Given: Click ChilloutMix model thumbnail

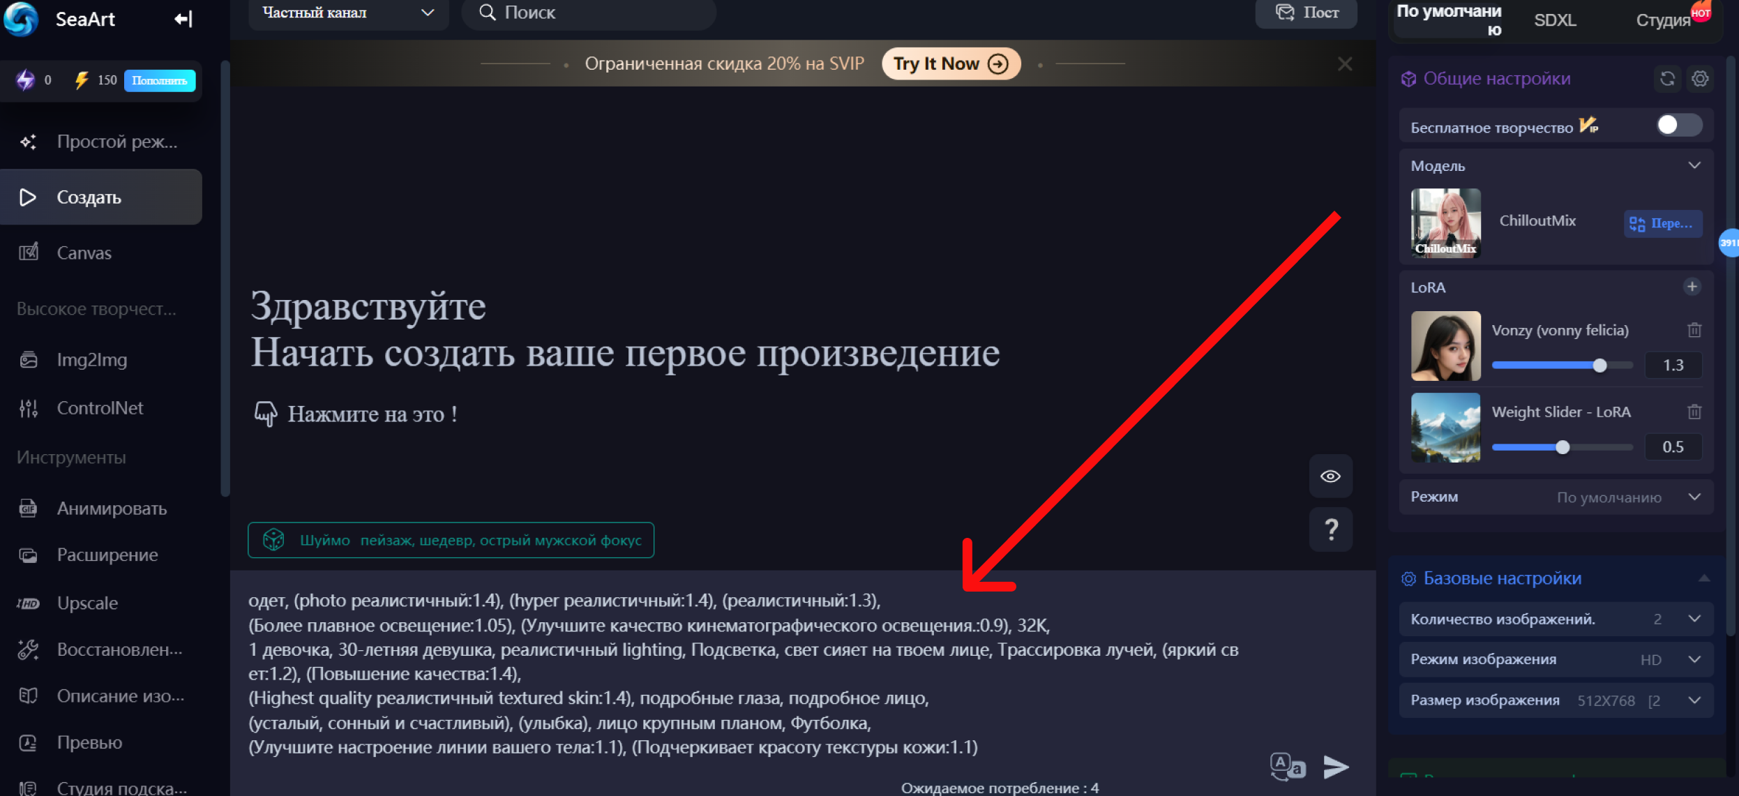Looking at the screenshot, I should click(x=1445, y=222).
